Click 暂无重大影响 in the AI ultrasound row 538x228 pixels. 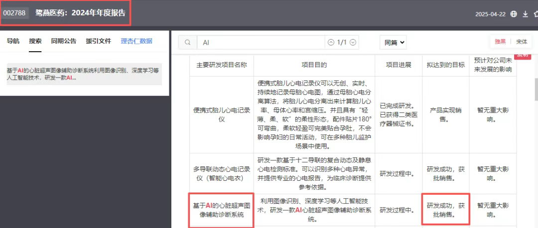point(493,210)
